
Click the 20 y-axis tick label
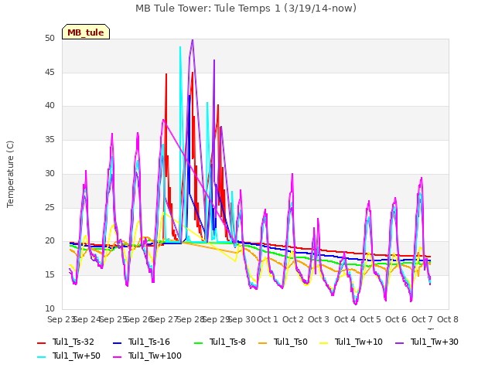pos(49,240)
